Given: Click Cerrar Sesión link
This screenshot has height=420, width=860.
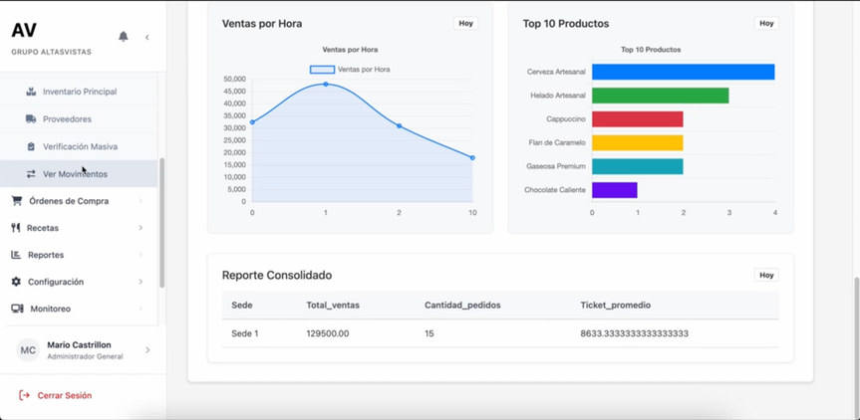Looking at the screenshot, I should click(65, 395).
